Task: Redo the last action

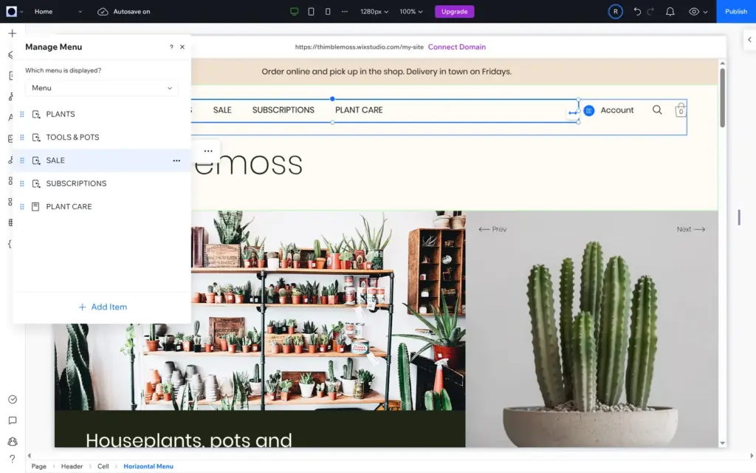Action: coord(650,12)
